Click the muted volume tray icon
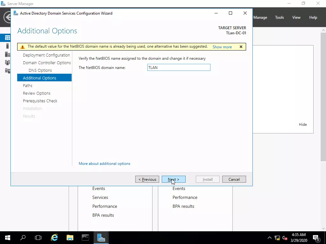326x244 pixels. coord(285,238)
